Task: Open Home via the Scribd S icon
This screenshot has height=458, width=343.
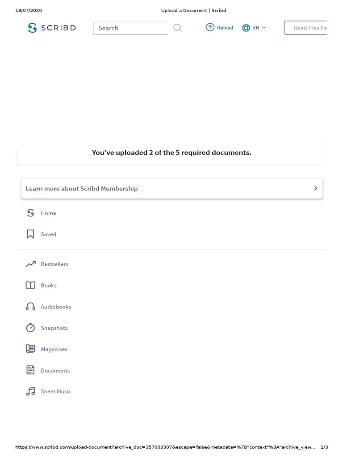Action: (x=30, y=213)
